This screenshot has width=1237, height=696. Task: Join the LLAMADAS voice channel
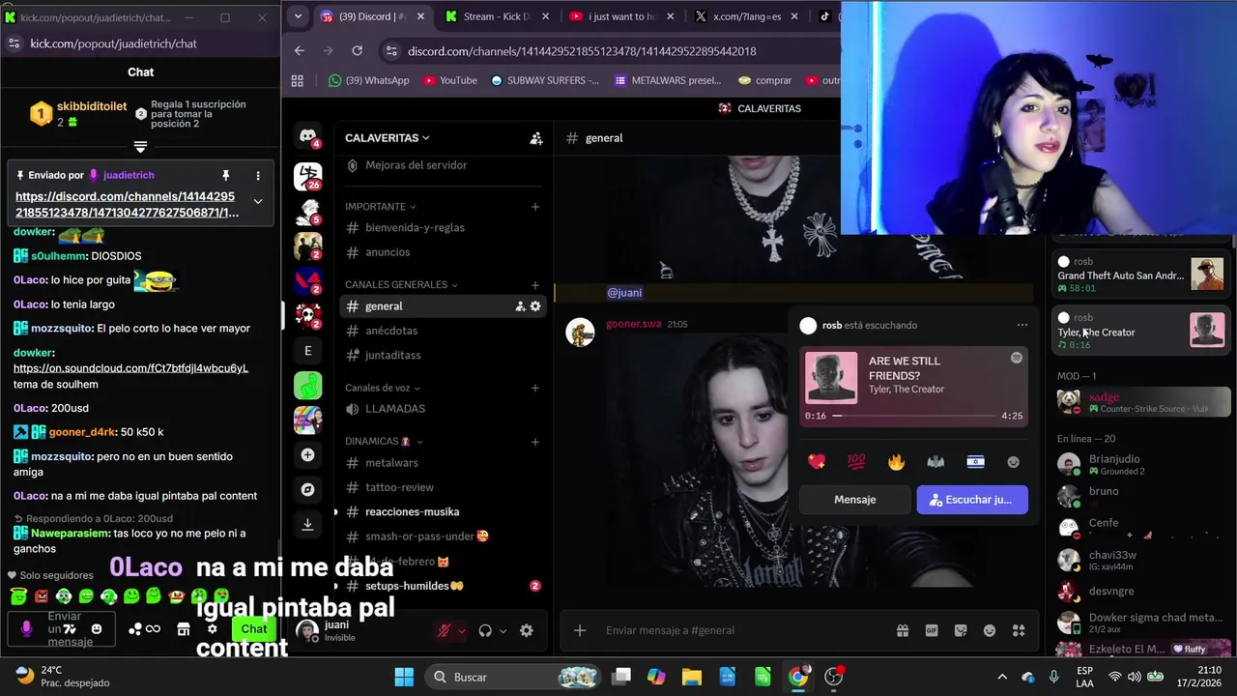point(395,409)
